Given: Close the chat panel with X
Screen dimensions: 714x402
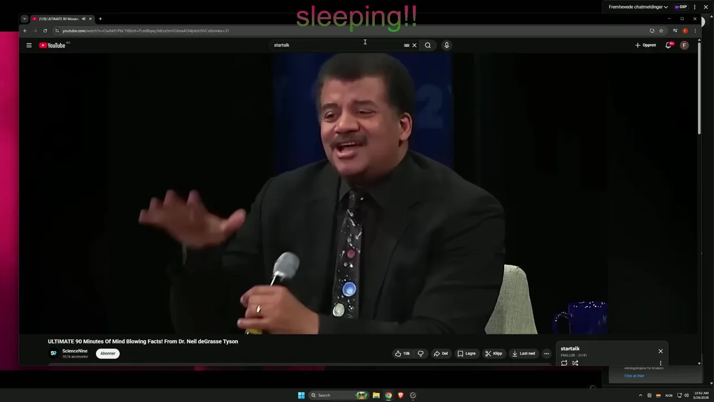Looking at the screenshot, I should click(706, 7).
